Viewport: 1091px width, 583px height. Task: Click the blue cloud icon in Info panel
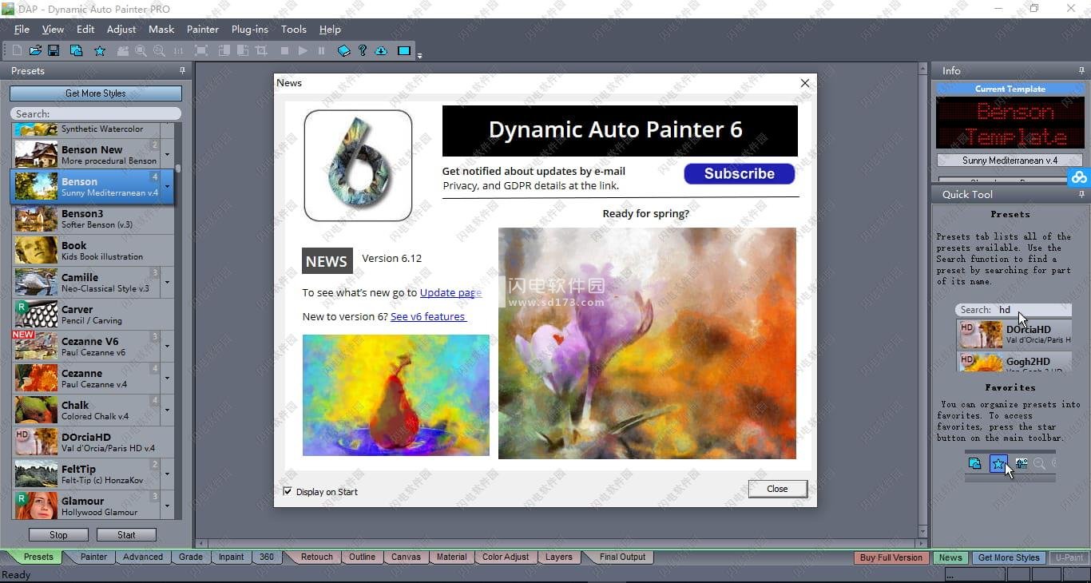[x=1079, y=177]
